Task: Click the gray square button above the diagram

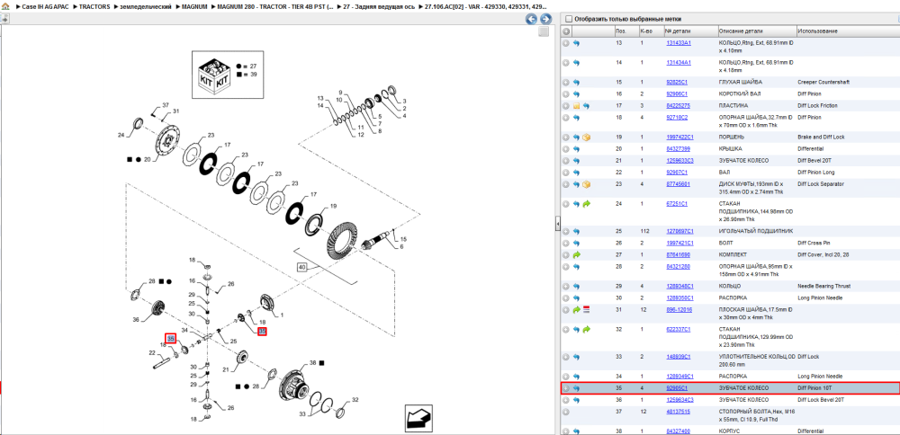Action: pos(544,32)
